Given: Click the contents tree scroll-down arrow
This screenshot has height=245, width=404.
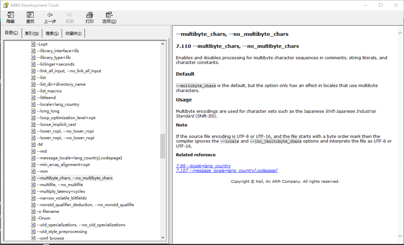Looking at the screenshot, I should [x=163, y=238].
